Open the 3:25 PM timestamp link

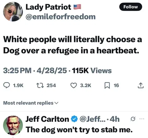tap(17, 71)
